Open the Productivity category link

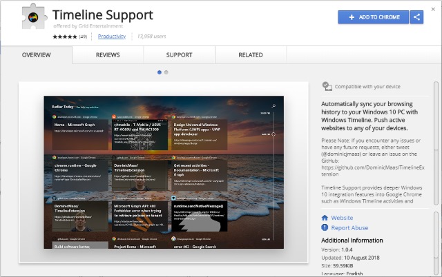coord(112,37)
